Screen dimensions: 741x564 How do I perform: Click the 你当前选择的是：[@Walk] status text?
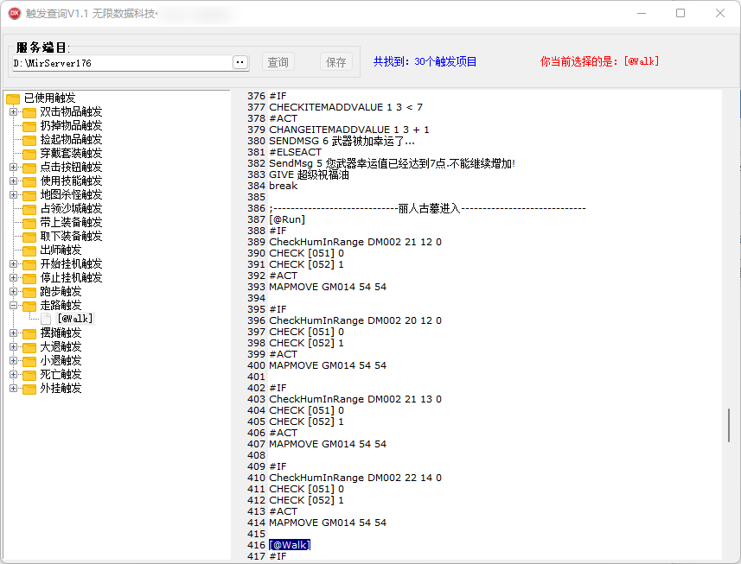[599, 61]
